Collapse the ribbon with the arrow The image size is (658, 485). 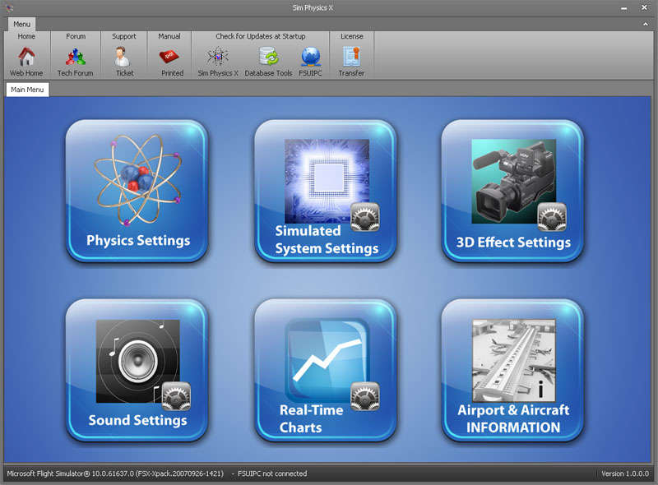(x=646, y=25)
